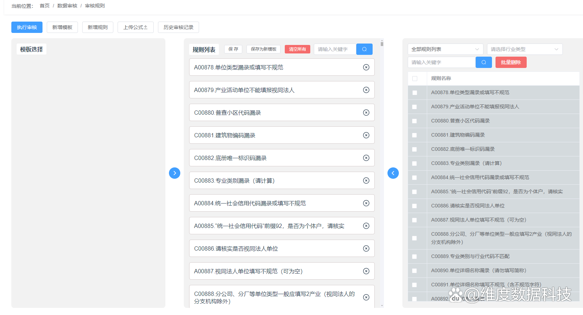Viewport: 583px width, 315px height.
Task: Remove rule A00885 from the rule list
Action: 366,226
